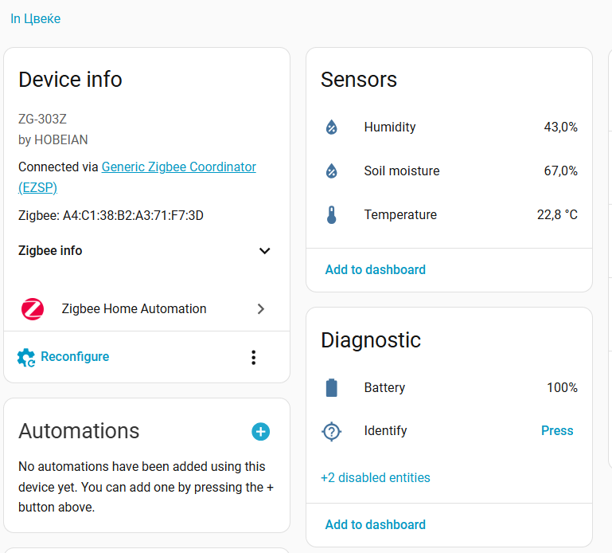Click the Zigbee logo icon
Viewport: 612px width, 553px height.
(33, 309)
